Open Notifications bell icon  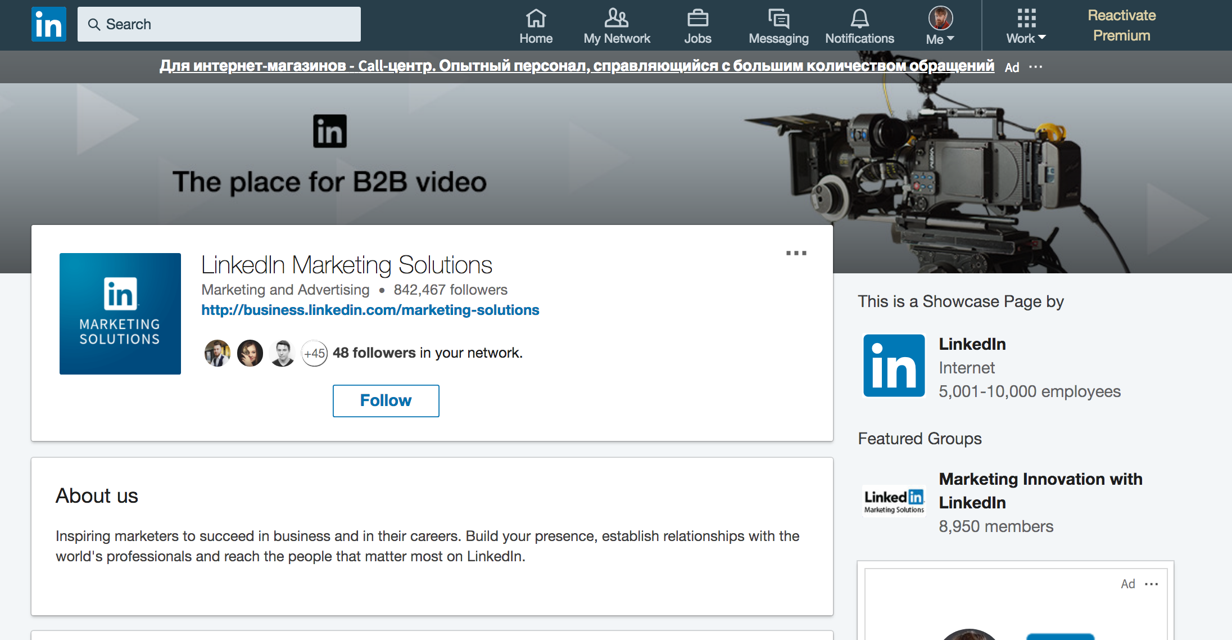click(x=859, y=18)
